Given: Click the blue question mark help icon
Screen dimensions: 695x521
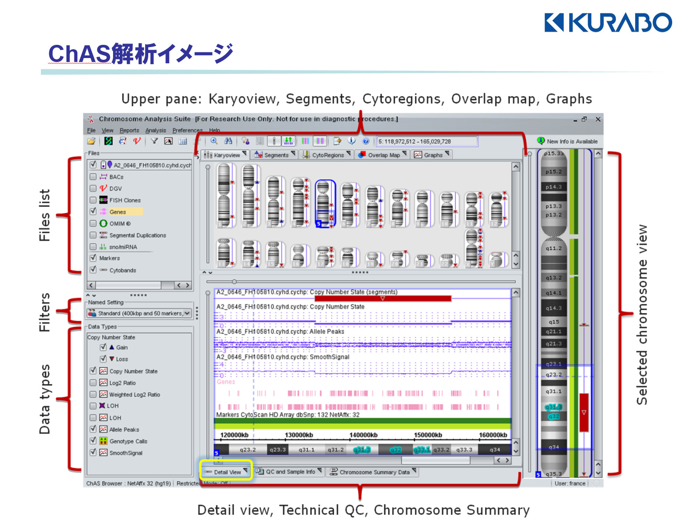Looking at the screenshot, I should (x=366, y=141).
